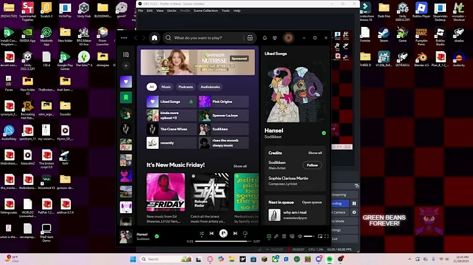The image size is (473, 265).
Task: Open Blender 4.5 desktop shortcut
Action: coord(421,59)
